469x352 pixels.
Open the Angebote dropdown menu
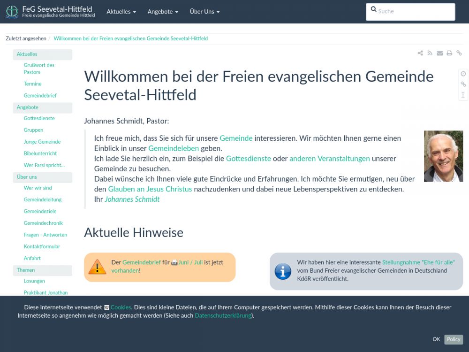click(x=162, y=12)
